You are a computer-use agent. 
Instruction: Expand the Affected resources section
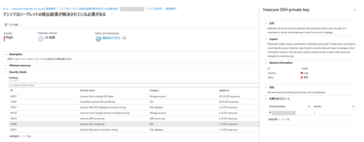(x=6, y=65)
